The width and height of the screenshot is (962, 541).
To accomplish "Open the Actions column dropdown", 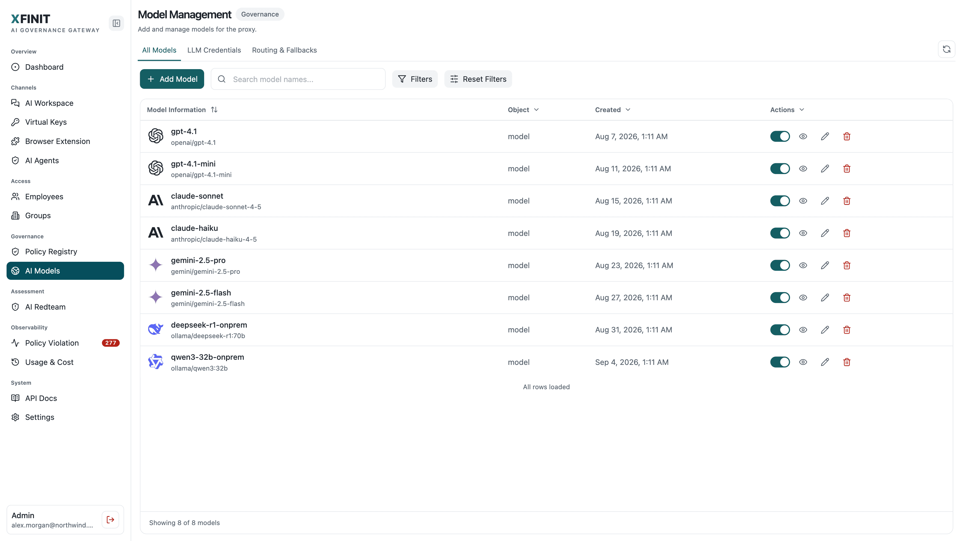I will [x=787, y=110].
